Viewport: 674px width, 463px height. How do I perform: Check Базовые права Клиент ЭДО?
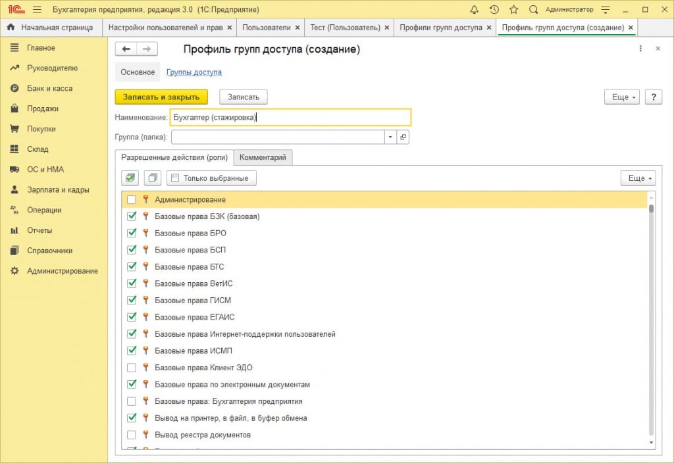132,368
